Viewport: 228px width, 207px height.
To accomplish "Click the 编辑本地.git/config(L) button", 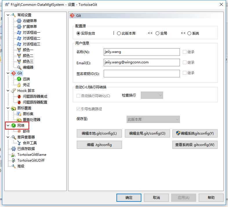I will click(x=99, y=133).
